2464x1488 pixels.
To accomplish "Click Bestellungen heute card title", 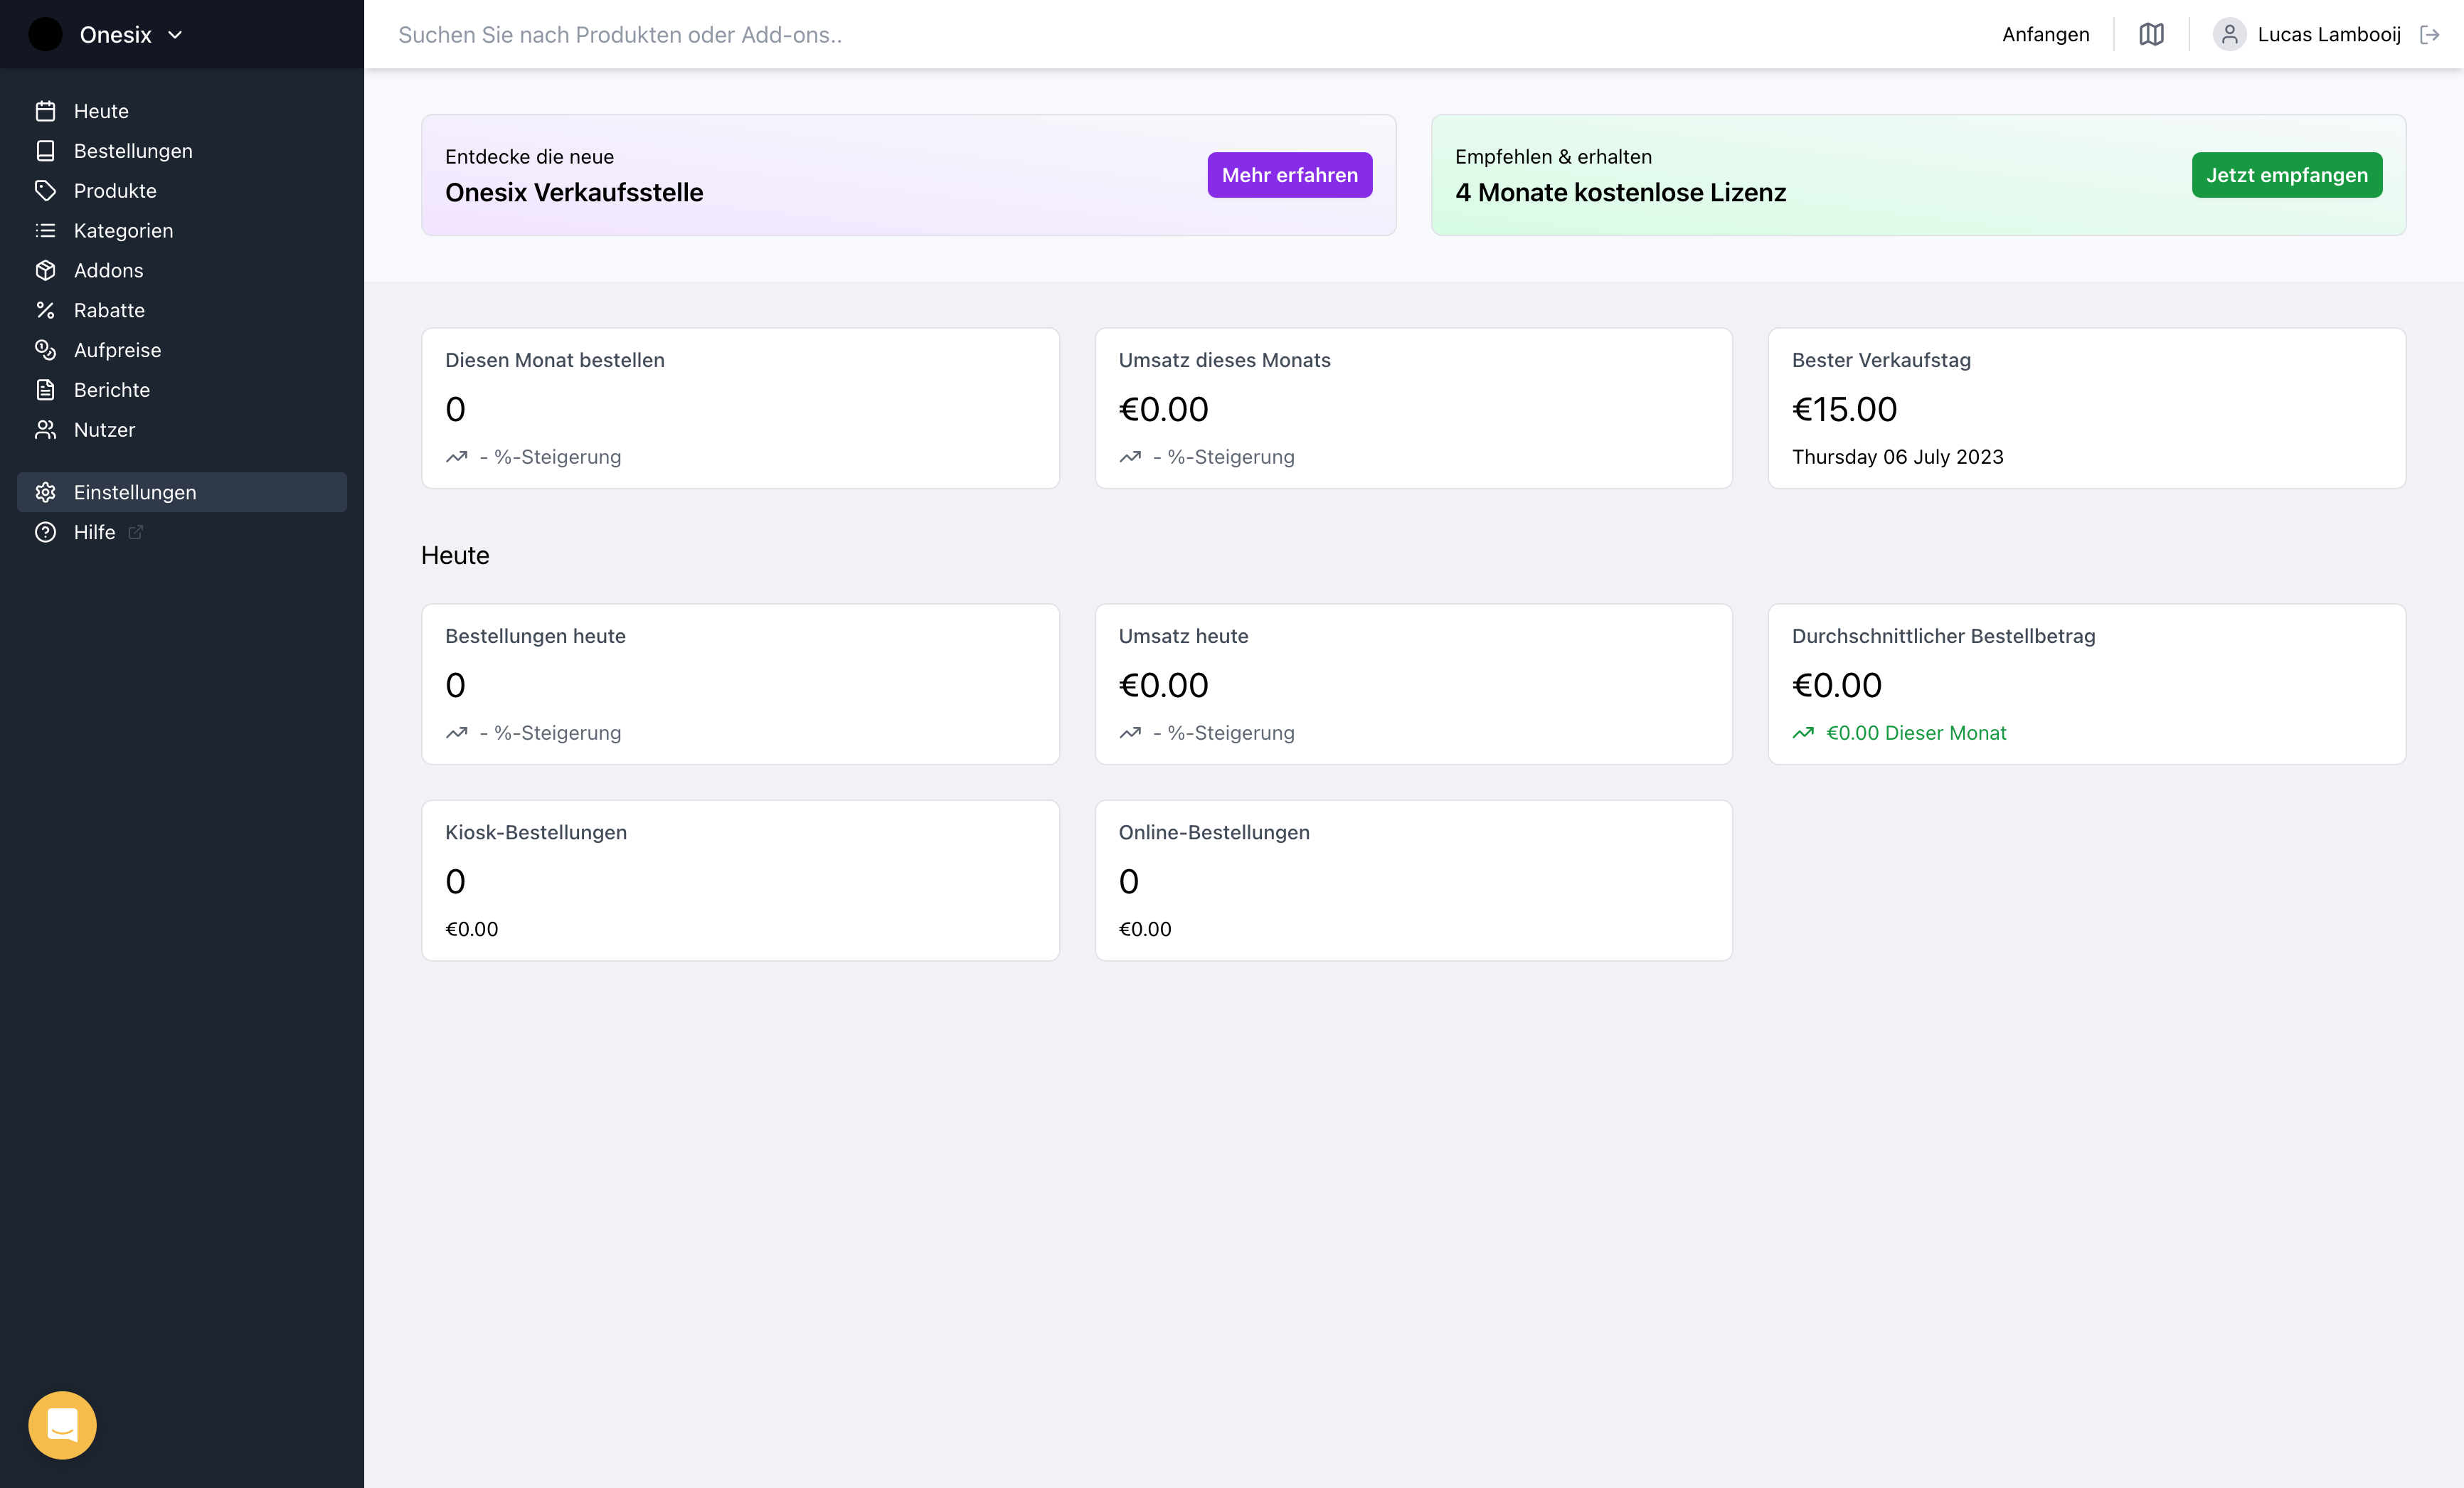I will [x=535, y=636].
